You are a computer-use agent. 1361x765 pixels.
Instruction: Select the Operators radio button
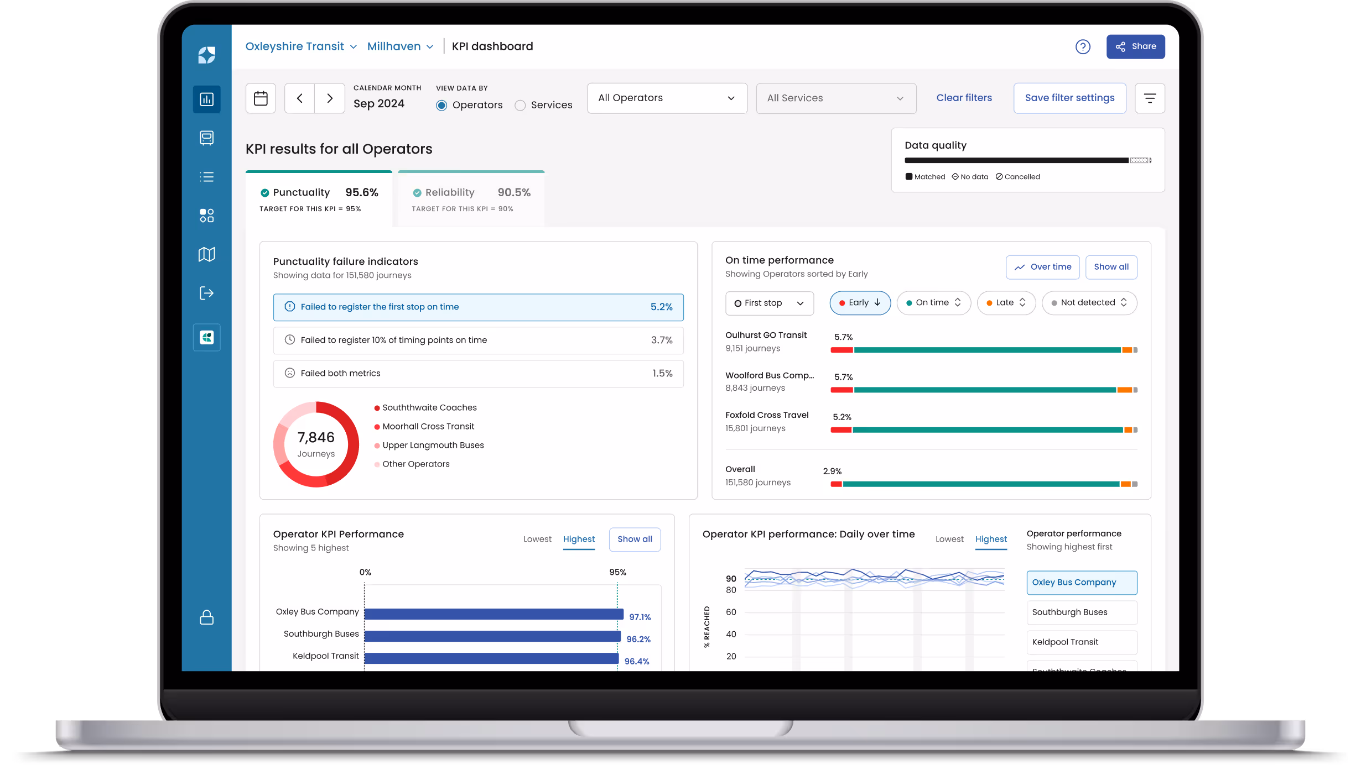(x=441, y=105)
